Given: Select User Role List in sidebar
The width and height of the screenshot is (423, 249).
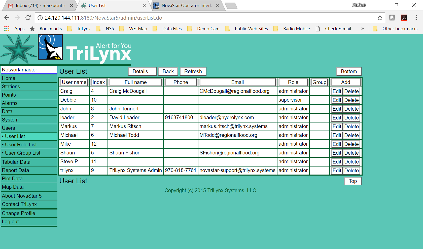Looking at the screenshot, I should point(21,145).
